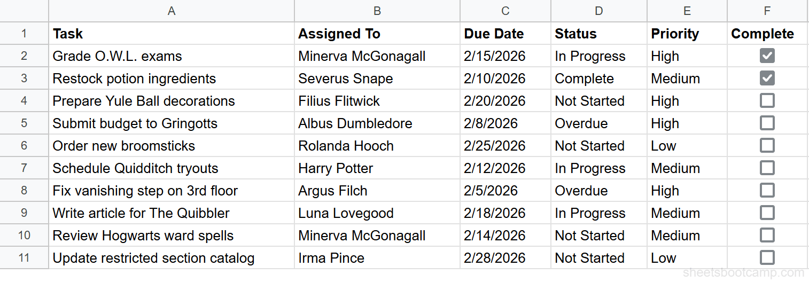
Task: Mark Update restricted section catalog row complete
Action: pos(767,257)
